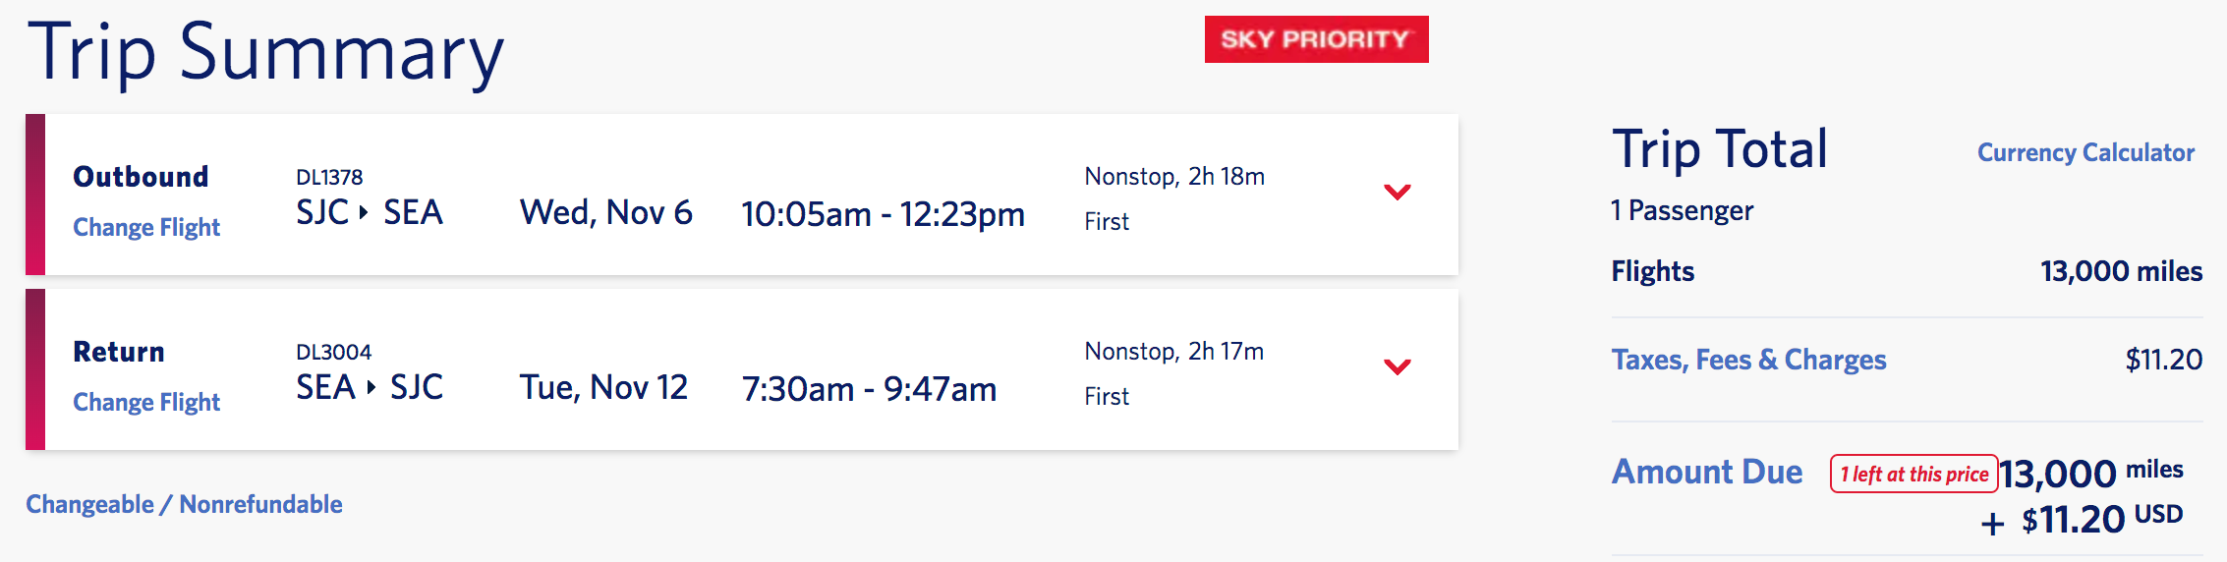The width and height of the screenshot is (2227, 562).
Task: Click the $11.20 taxes amount
Action: [x=2163, y=360]
